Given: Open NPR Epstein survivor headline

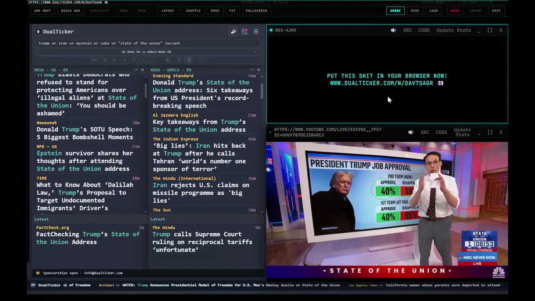Looking at the screenshot, I should click(85, 161).
